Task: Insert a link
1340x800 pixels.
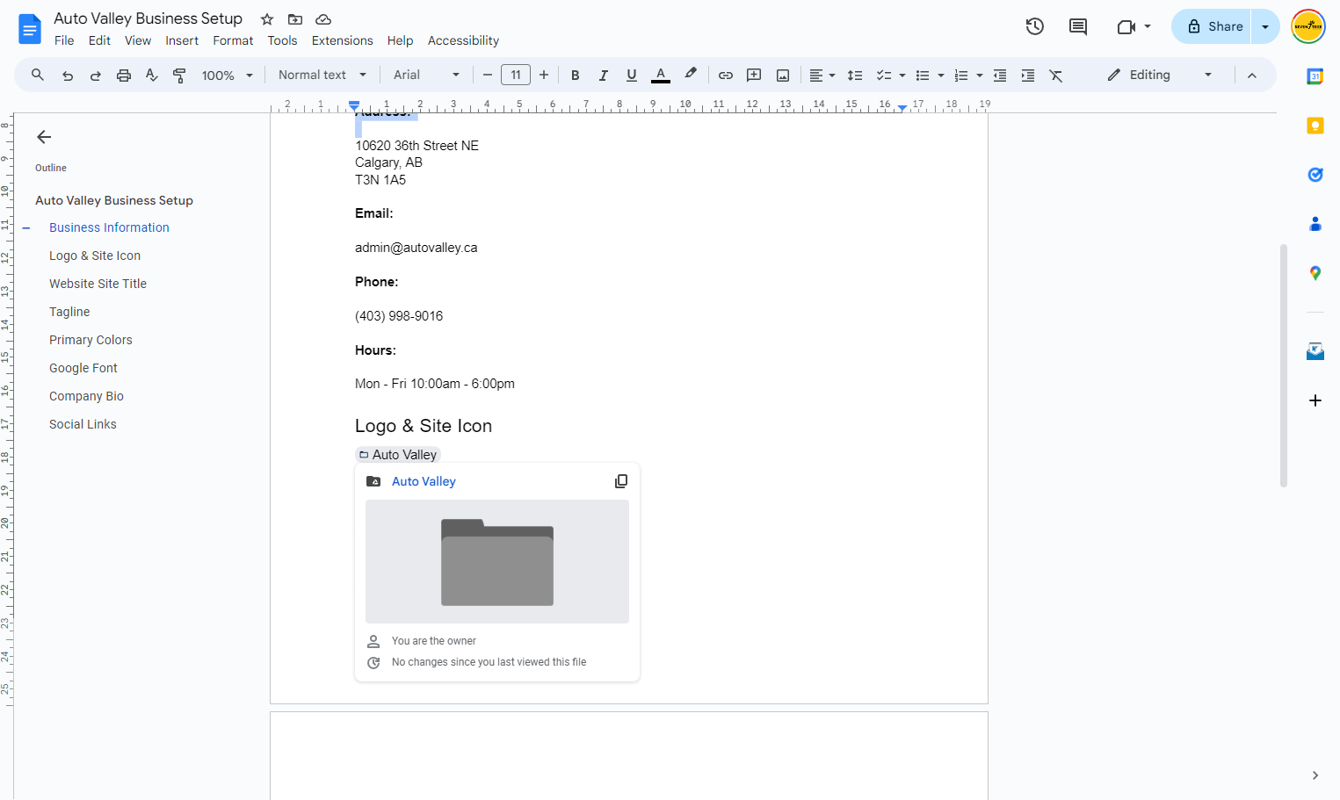Action: click(726, 76)
